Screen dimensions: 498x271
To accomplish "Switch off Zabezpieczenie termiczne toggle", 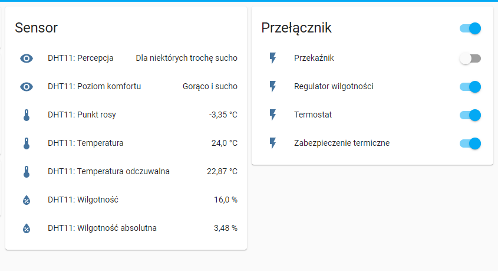I will coord(470,143).
